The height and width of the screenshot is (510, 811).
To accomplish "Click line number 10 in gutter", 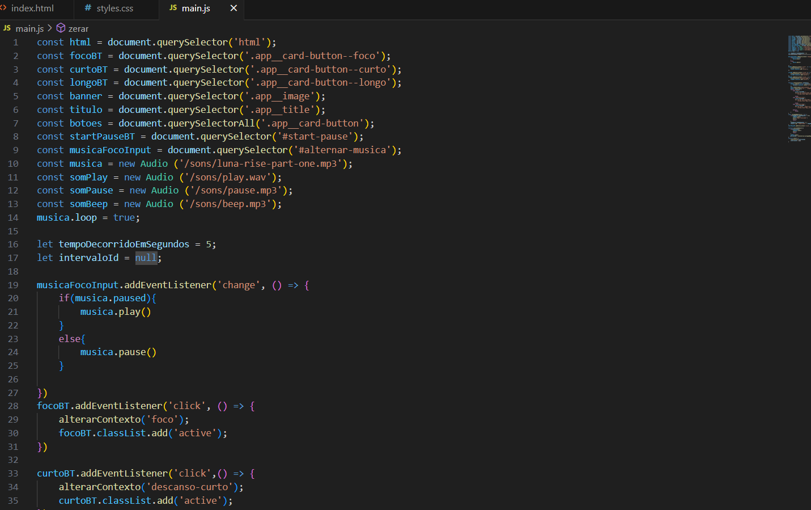I will pyautogui.click(x=13, y=164).
